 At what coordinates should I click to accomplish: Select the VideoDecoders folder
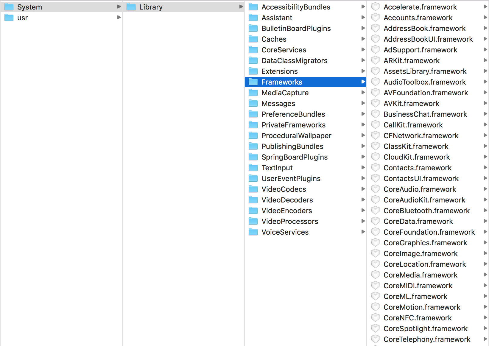(x=306, y=200)
